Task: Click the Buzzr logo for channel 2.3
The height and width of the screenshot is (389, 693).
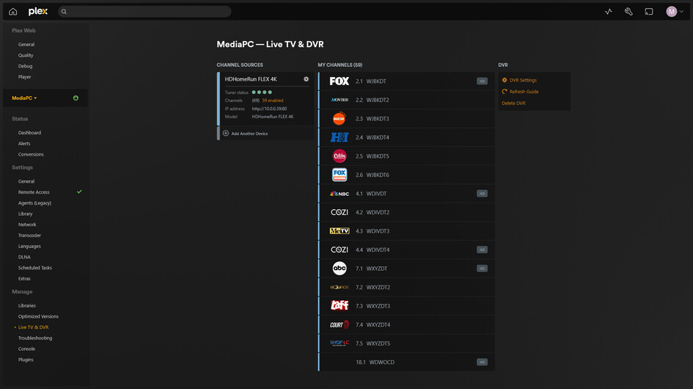Action: coord(340,119)
